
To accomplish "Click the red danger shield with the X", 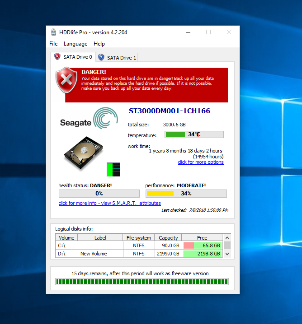I will point(66,80).
